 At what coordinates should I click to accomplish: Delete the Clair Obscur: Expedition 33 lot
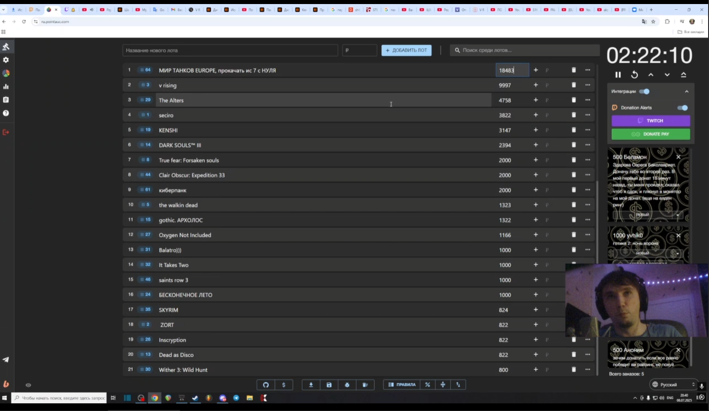tap(574, 175)
